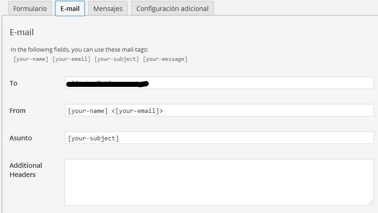
Task: Click the [your-email] mail-tag in the hint list
Action: coord(71,59)
